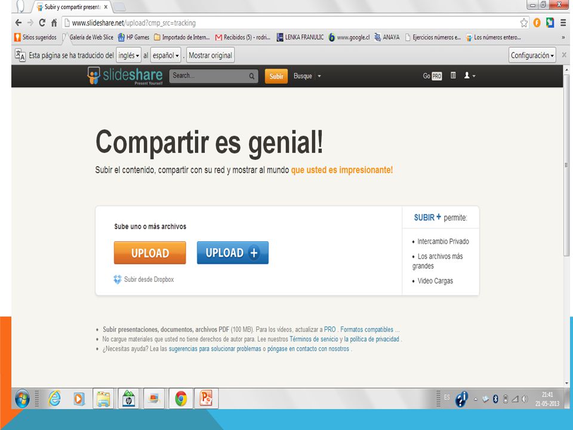This screenshot has width=573, height=430.
Task: Bookmark this page with the star icon
Action: [524, 23]
